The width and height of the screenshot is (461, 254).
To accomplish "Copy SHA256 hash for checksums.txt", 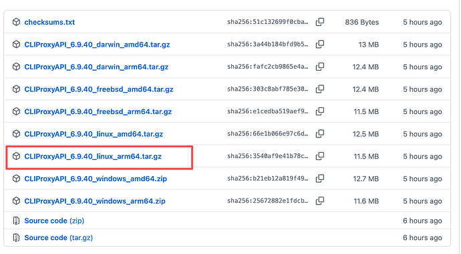I will 320,22.
